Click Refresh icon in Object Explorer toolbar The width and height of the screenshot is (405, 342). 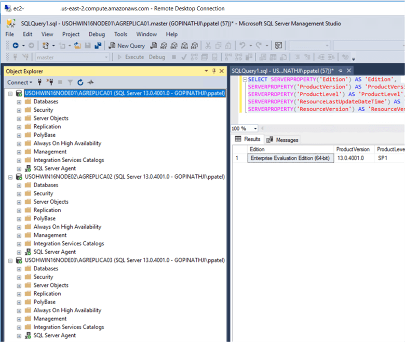[80, 82]
